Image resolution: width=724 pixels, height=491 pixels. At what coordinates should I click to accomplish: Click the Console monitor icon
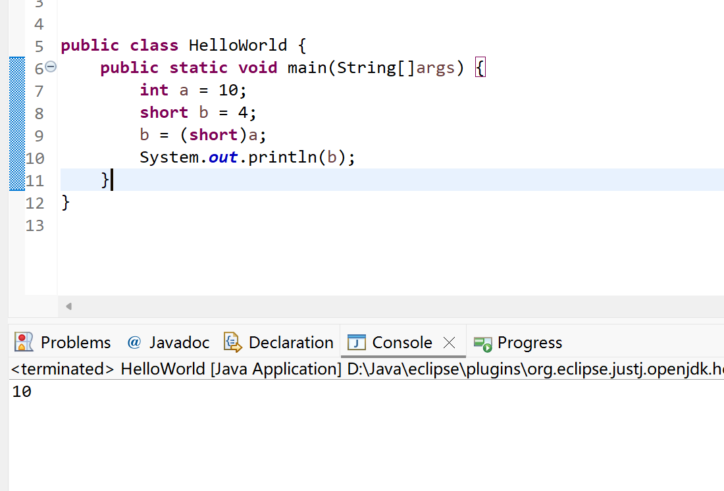coord(357,342)
